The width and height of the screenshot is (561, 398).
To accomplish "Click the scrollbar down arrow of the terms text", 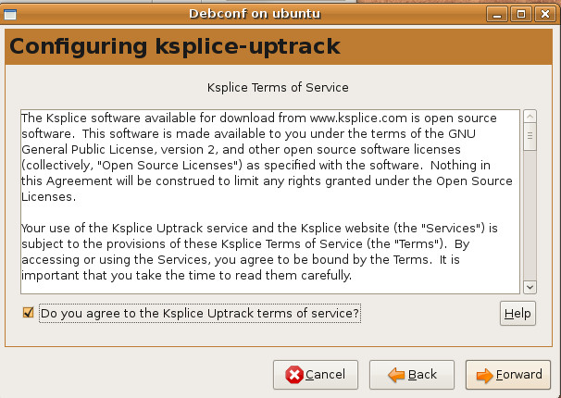I will 530,287.
